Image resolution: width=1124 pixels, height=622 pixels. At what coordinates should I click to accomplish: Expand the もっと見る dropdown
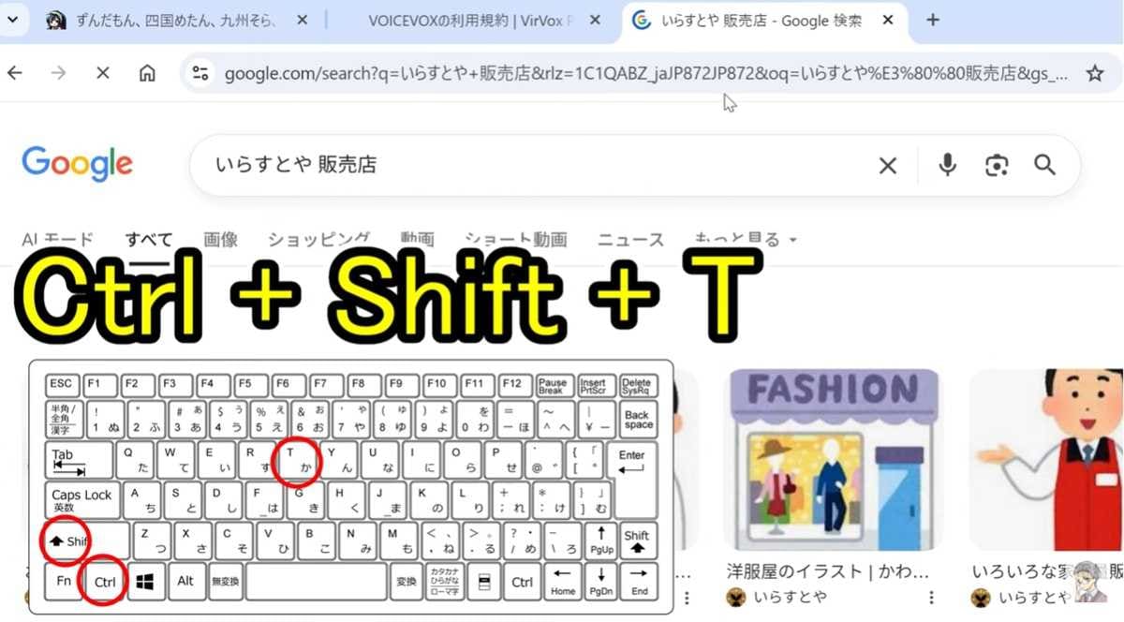(747, 240)
